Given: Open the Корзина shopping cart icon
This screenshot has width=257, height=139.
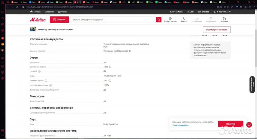Looking at the screenshot, I should (x=224, y=20).
